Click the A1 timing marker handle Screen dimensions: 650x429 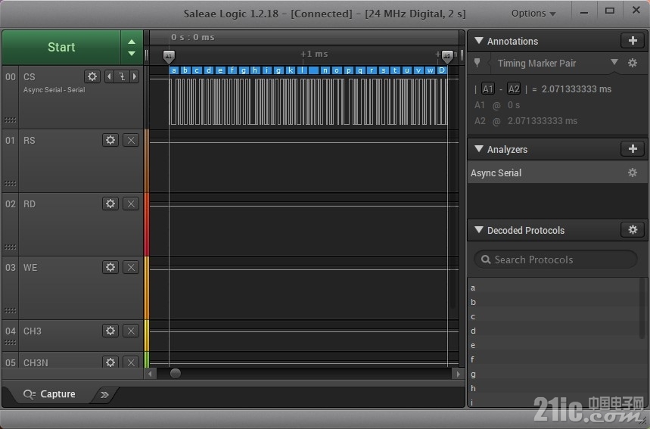[x=169, y=57]
